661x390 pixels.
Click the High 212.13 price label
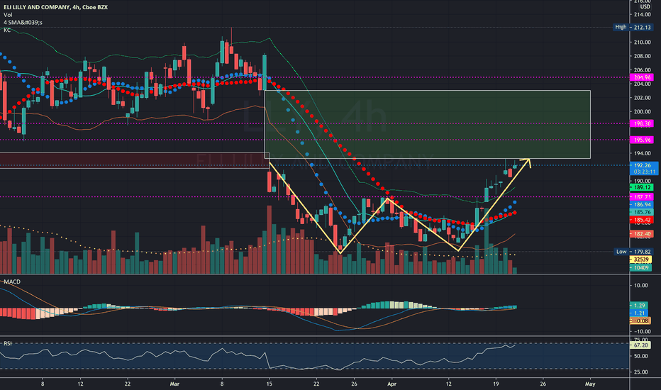pyautogui.click(x=633, y=28)
